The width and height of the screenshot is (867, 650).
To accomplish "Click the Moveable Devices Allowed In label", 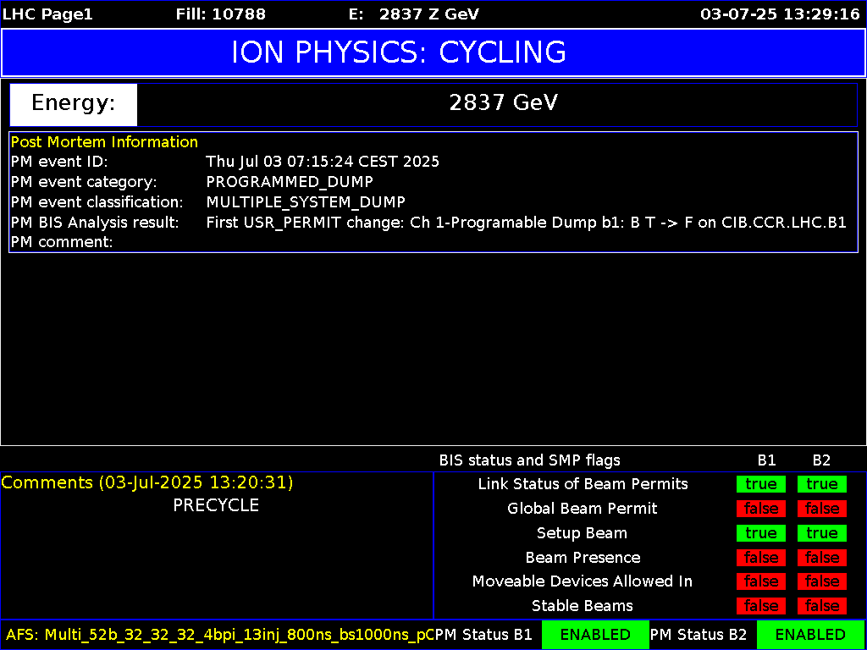I will (x=583, y=581).
